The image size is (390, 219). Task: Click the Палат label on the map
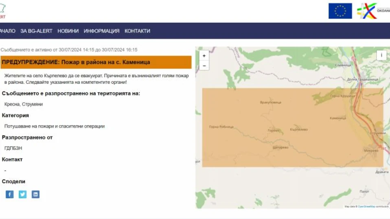tap(364, 191)
